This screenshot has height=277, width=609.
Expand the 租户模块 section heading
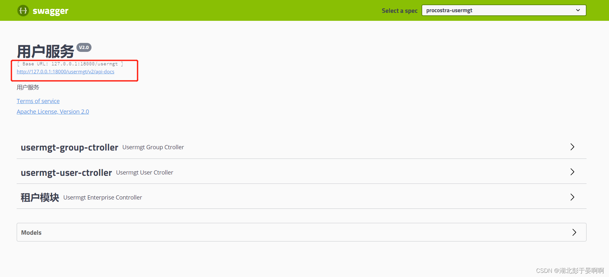pos(40,198)
